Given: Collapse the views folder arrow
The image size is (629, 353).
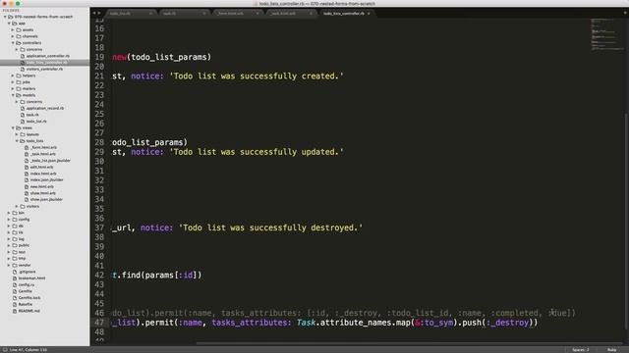Looking at the screenshot, I should [x=13, y=127].
